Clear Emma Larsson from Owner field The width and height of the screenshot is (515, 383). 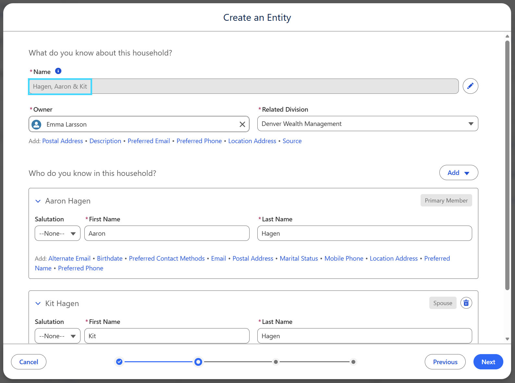(242, 124)
